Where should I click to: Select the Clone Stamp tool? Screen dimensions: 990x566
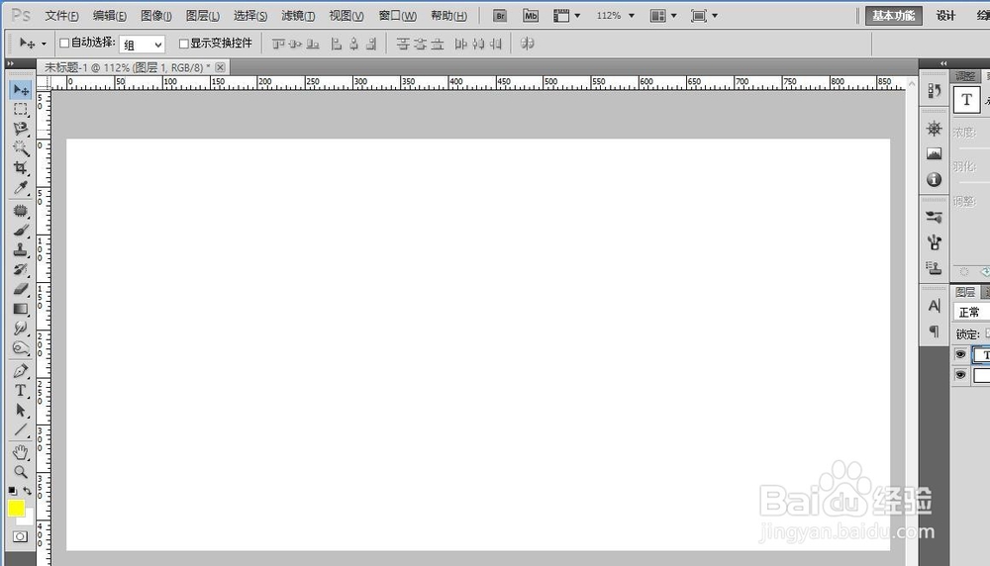pyautogui.click(x=21, y=250)
